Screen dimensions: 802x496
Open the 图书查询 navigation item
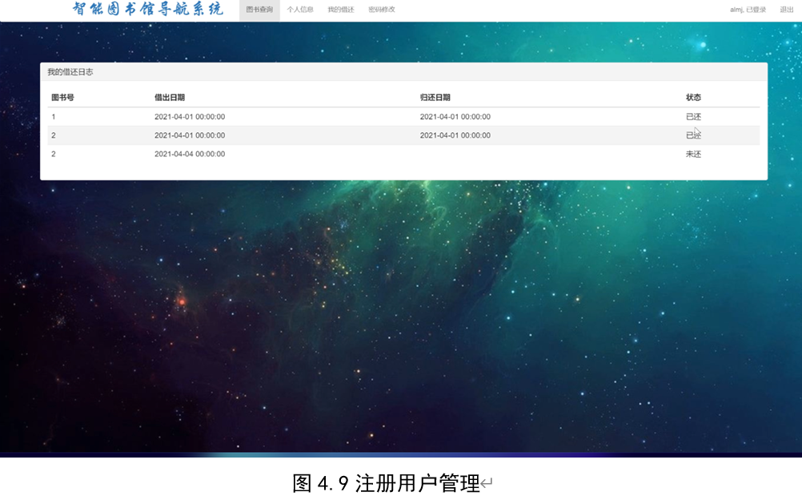click(258, 10)
